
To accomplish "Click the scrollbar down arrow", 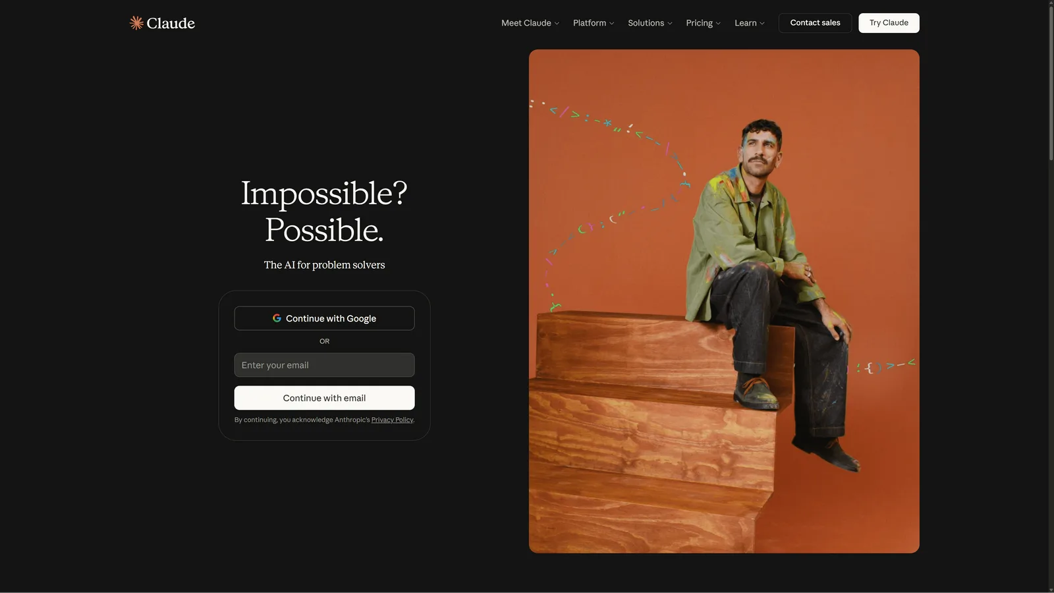I will (x=1051, y=588).
